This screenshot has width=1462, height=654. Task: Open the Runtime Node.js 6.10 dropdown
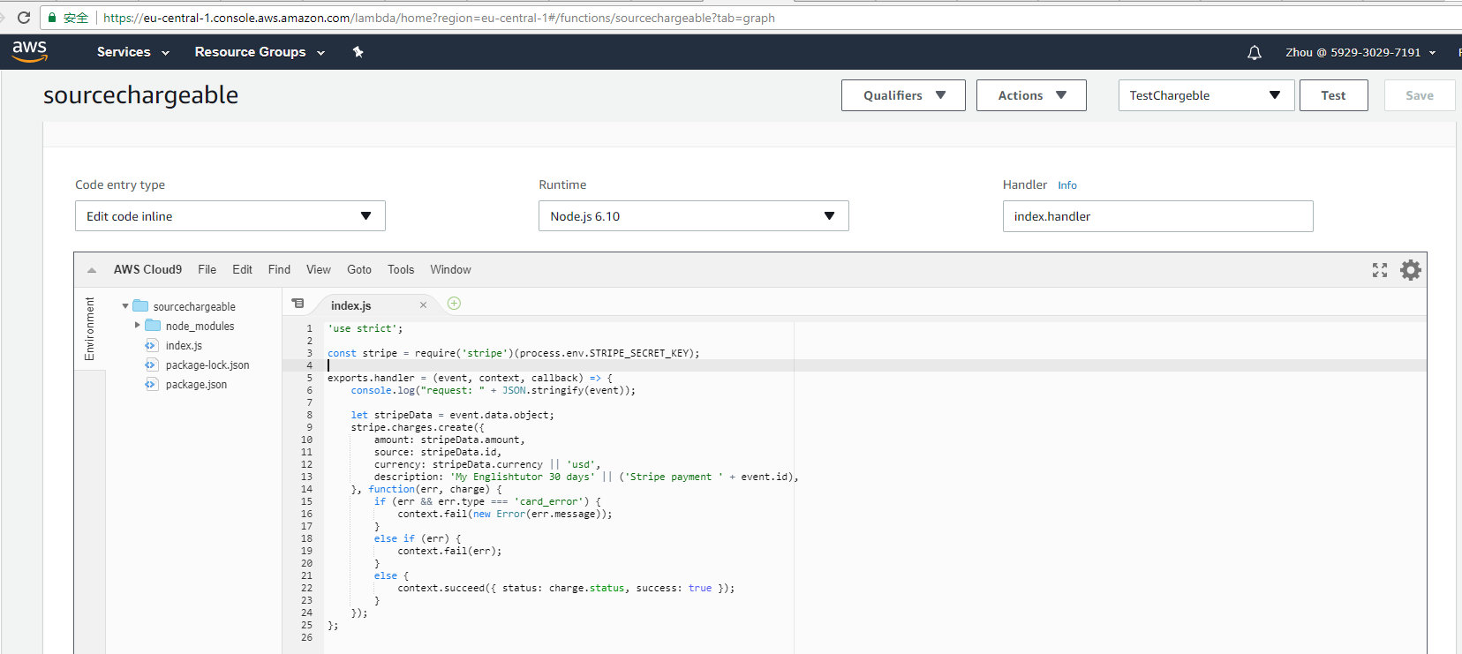pyautogui.click(x=693, y=216)
